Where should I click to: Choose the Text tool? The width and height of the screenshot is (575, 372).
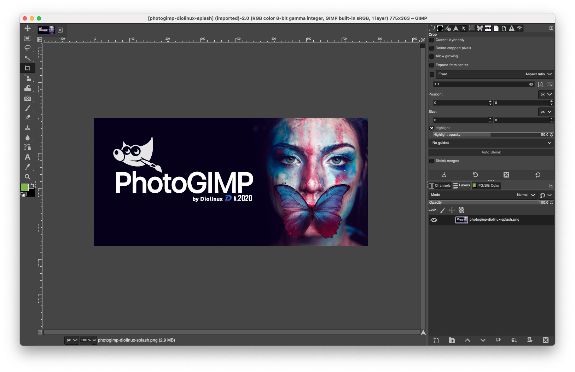point(28,157)
